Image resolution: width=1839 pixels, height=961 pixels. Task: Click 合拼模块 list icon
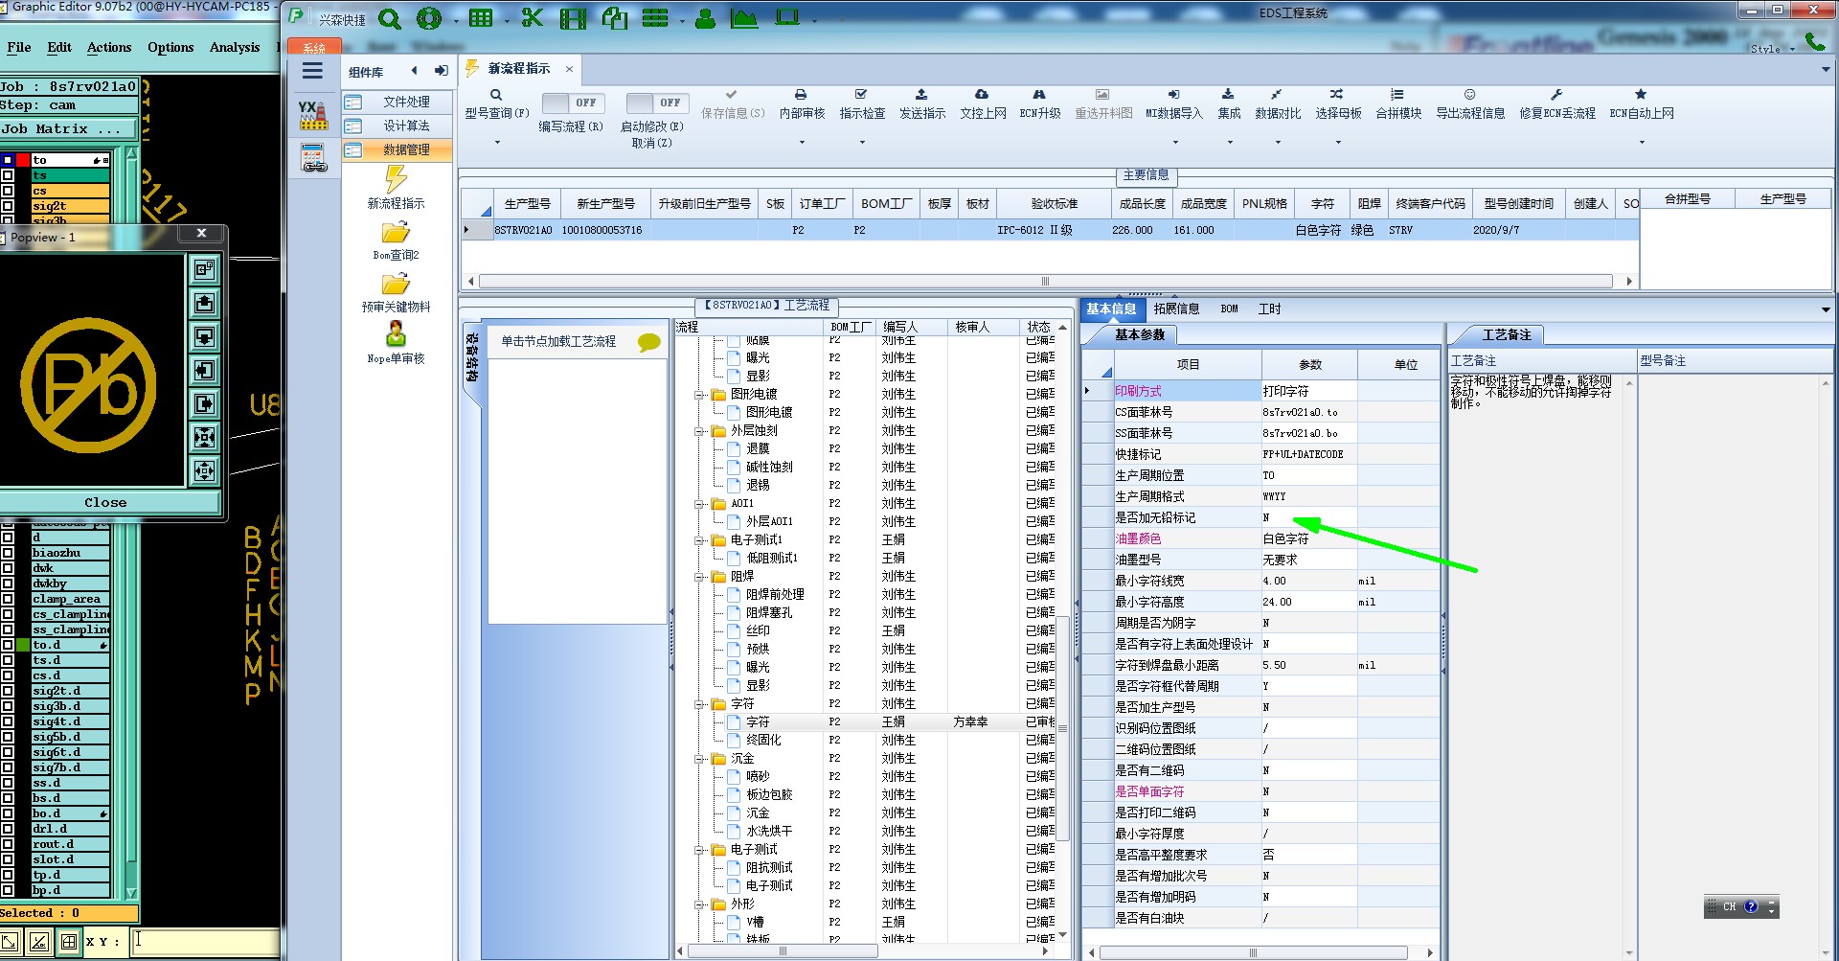pos(1397,95)
